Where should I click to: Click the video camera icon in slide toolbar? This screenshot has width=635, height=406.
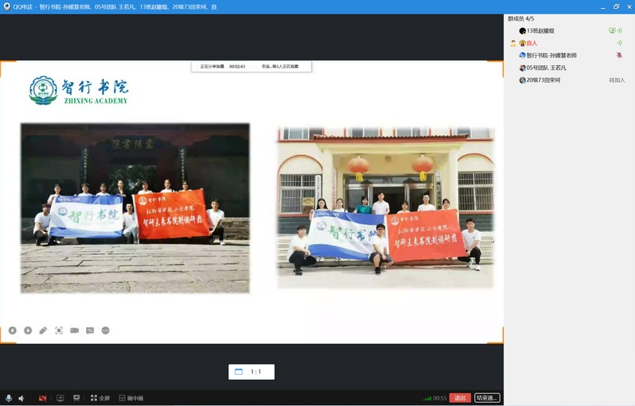(74, 330)
